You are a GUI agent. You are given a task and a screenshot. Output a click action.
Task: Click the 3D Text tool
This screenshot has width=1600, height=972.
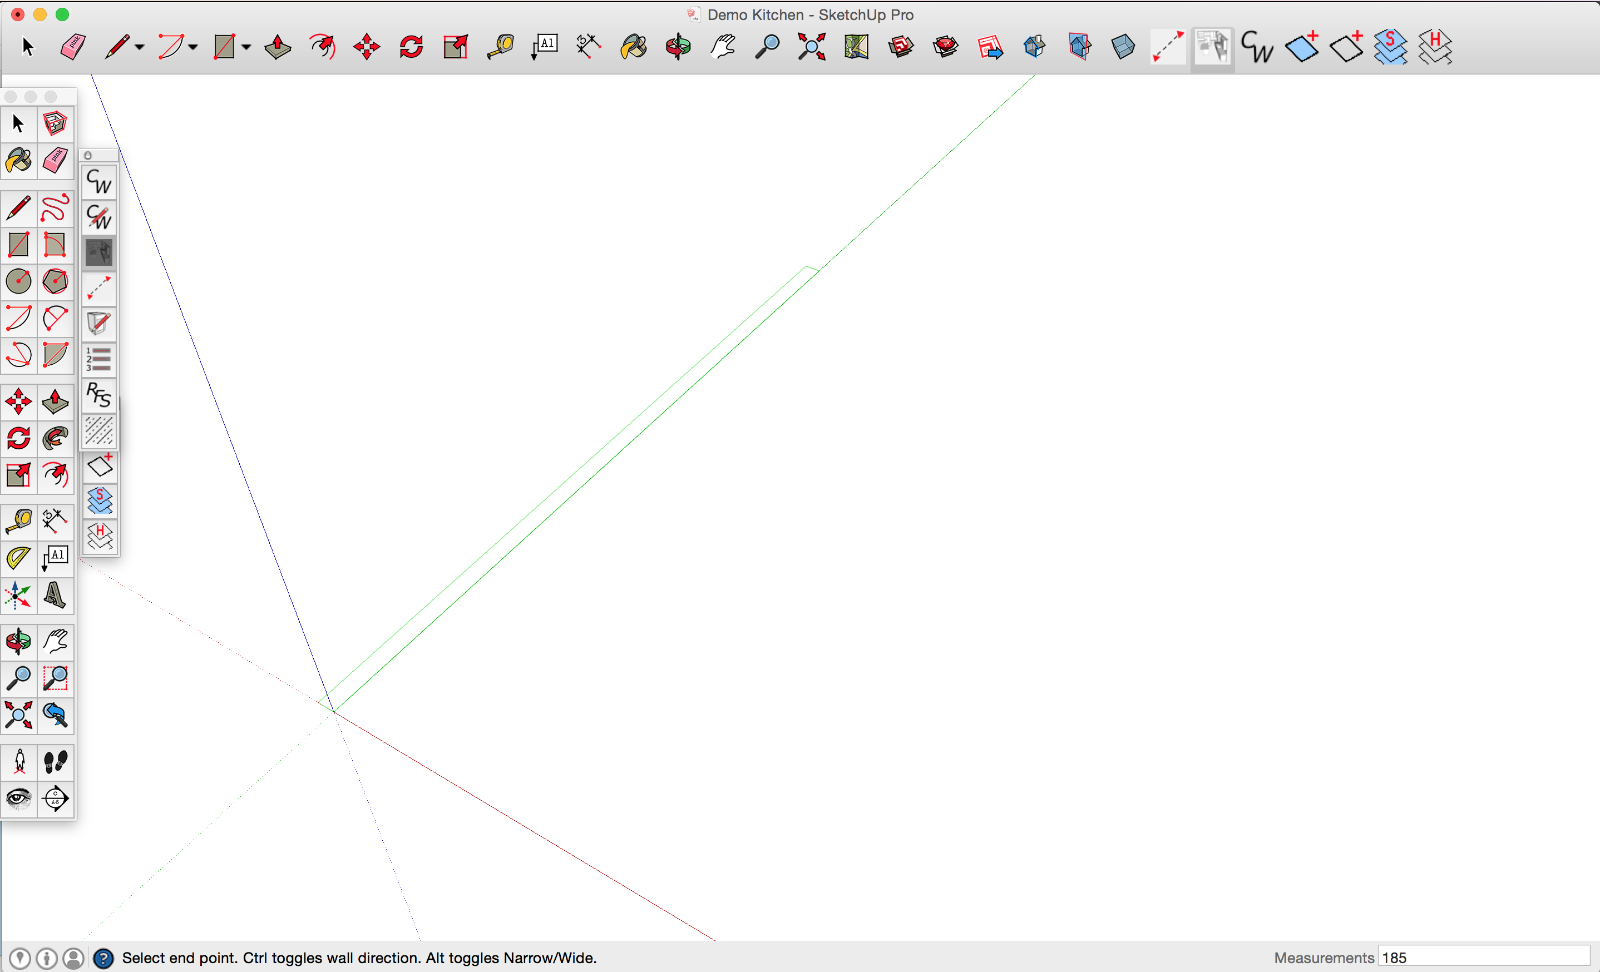pyautogui.click(x=55, y=594)
